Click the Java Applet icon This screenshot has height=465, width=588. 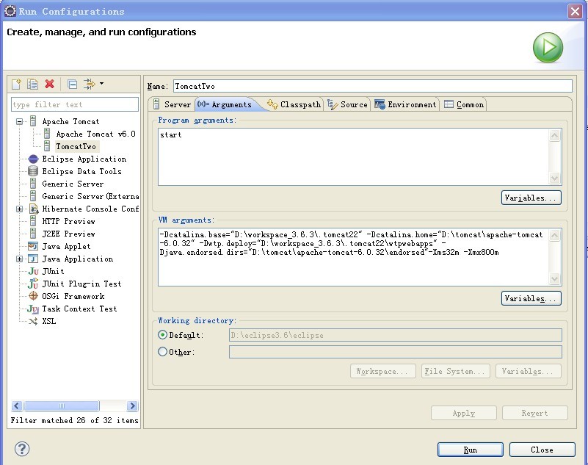[33, 246]
